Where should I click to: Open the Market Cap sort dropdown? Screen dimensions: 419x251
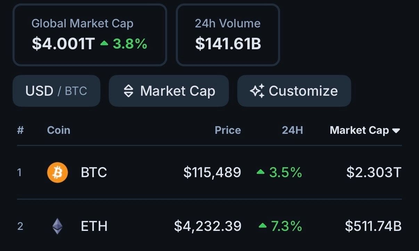pos(169,91)
